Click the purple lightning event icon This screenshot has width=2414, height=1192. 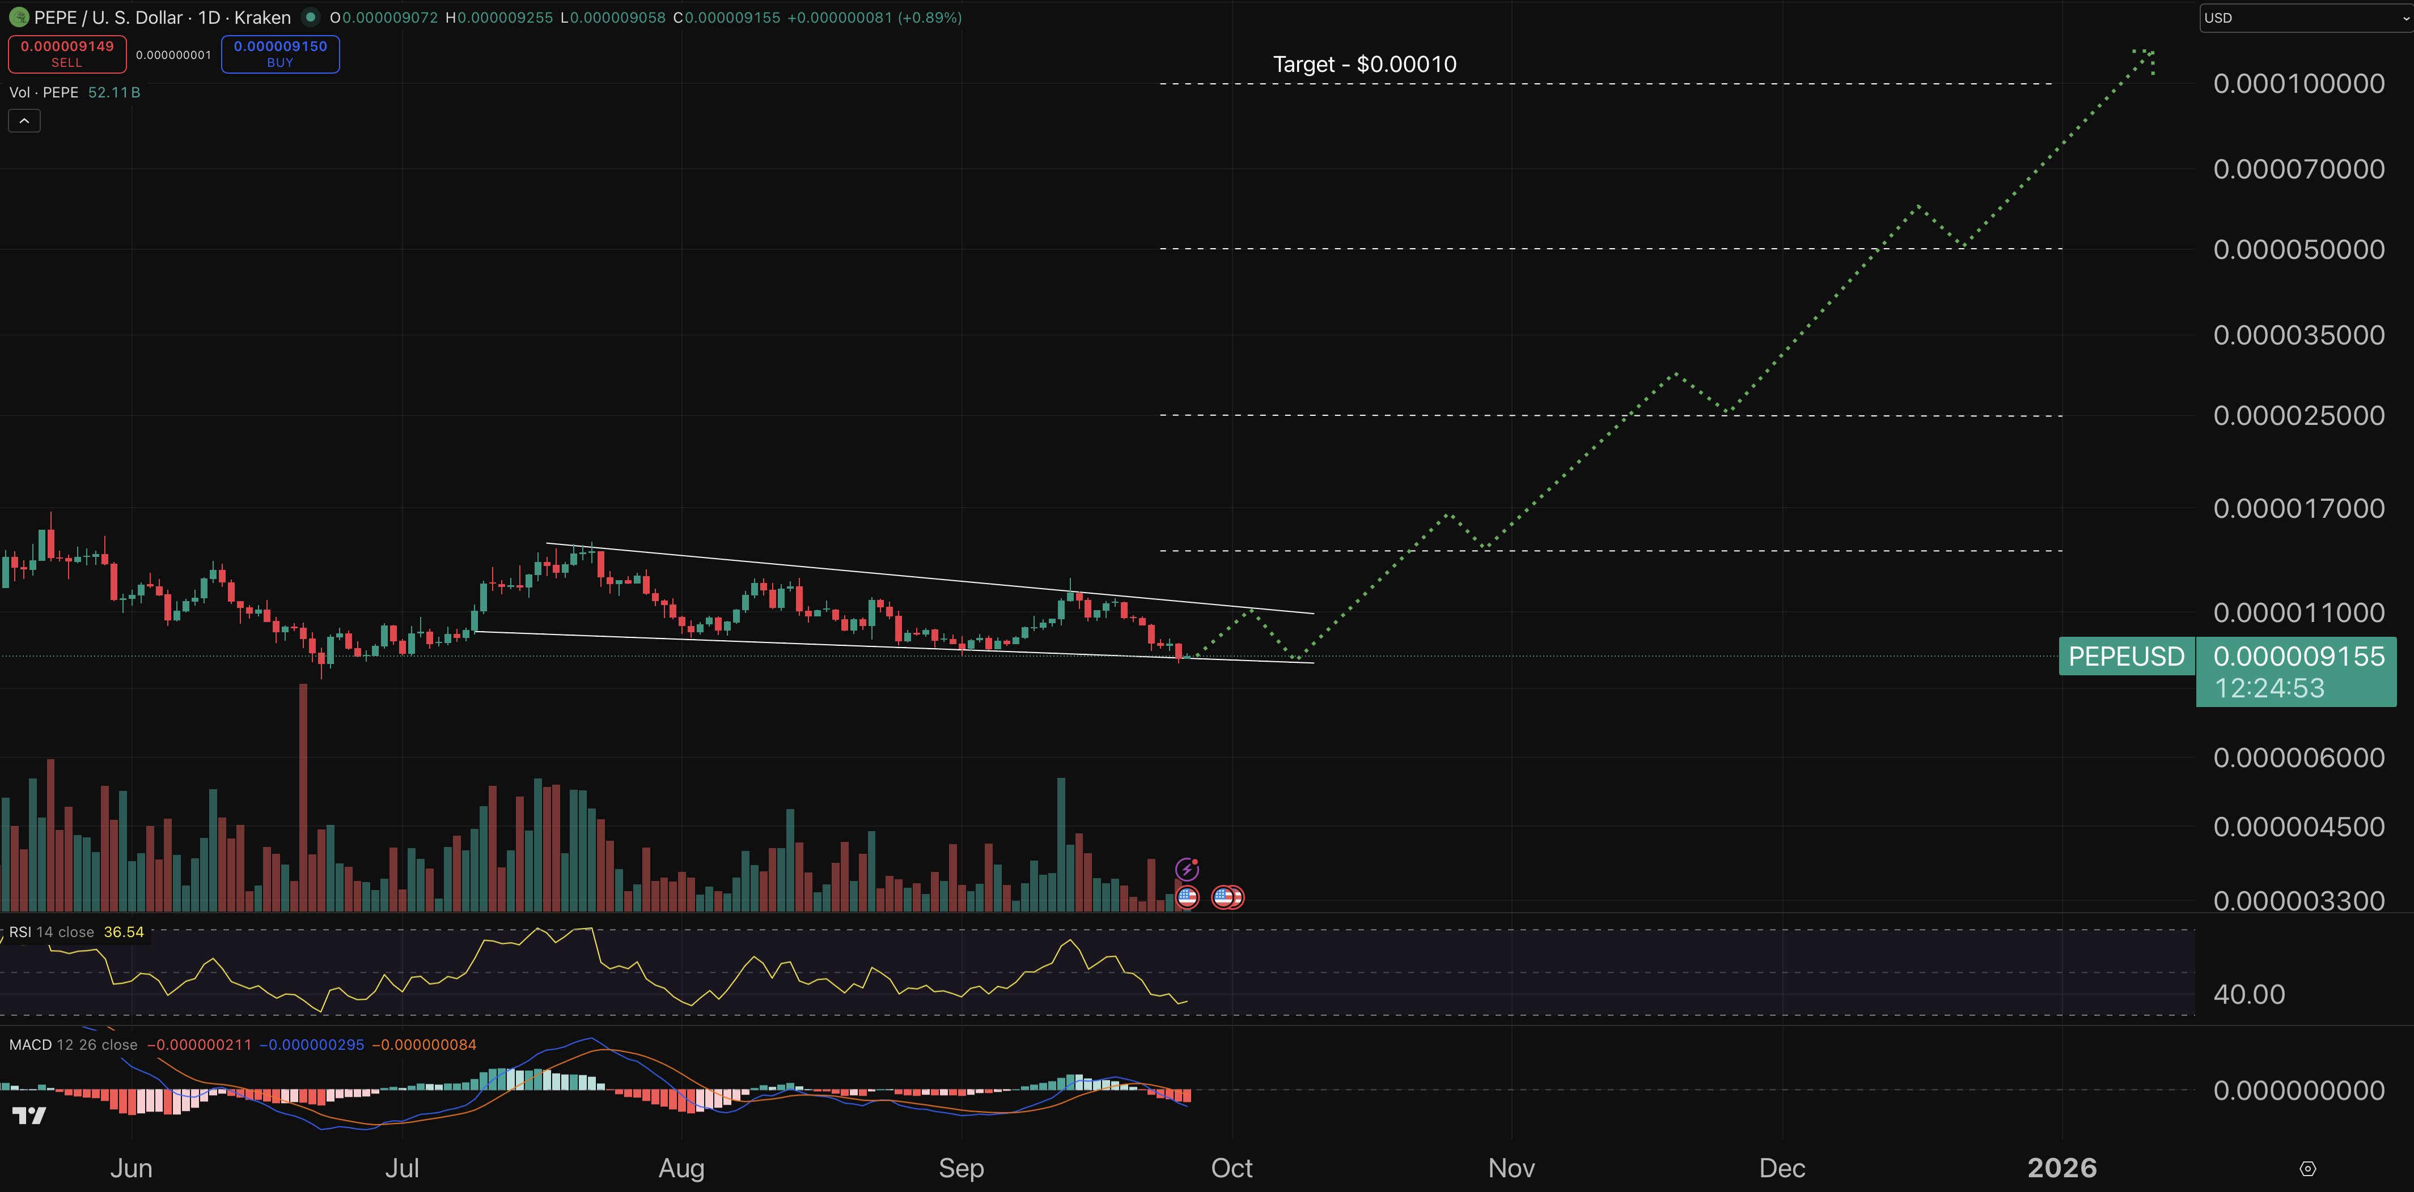pyautogui.click(x=1187, y=868)
